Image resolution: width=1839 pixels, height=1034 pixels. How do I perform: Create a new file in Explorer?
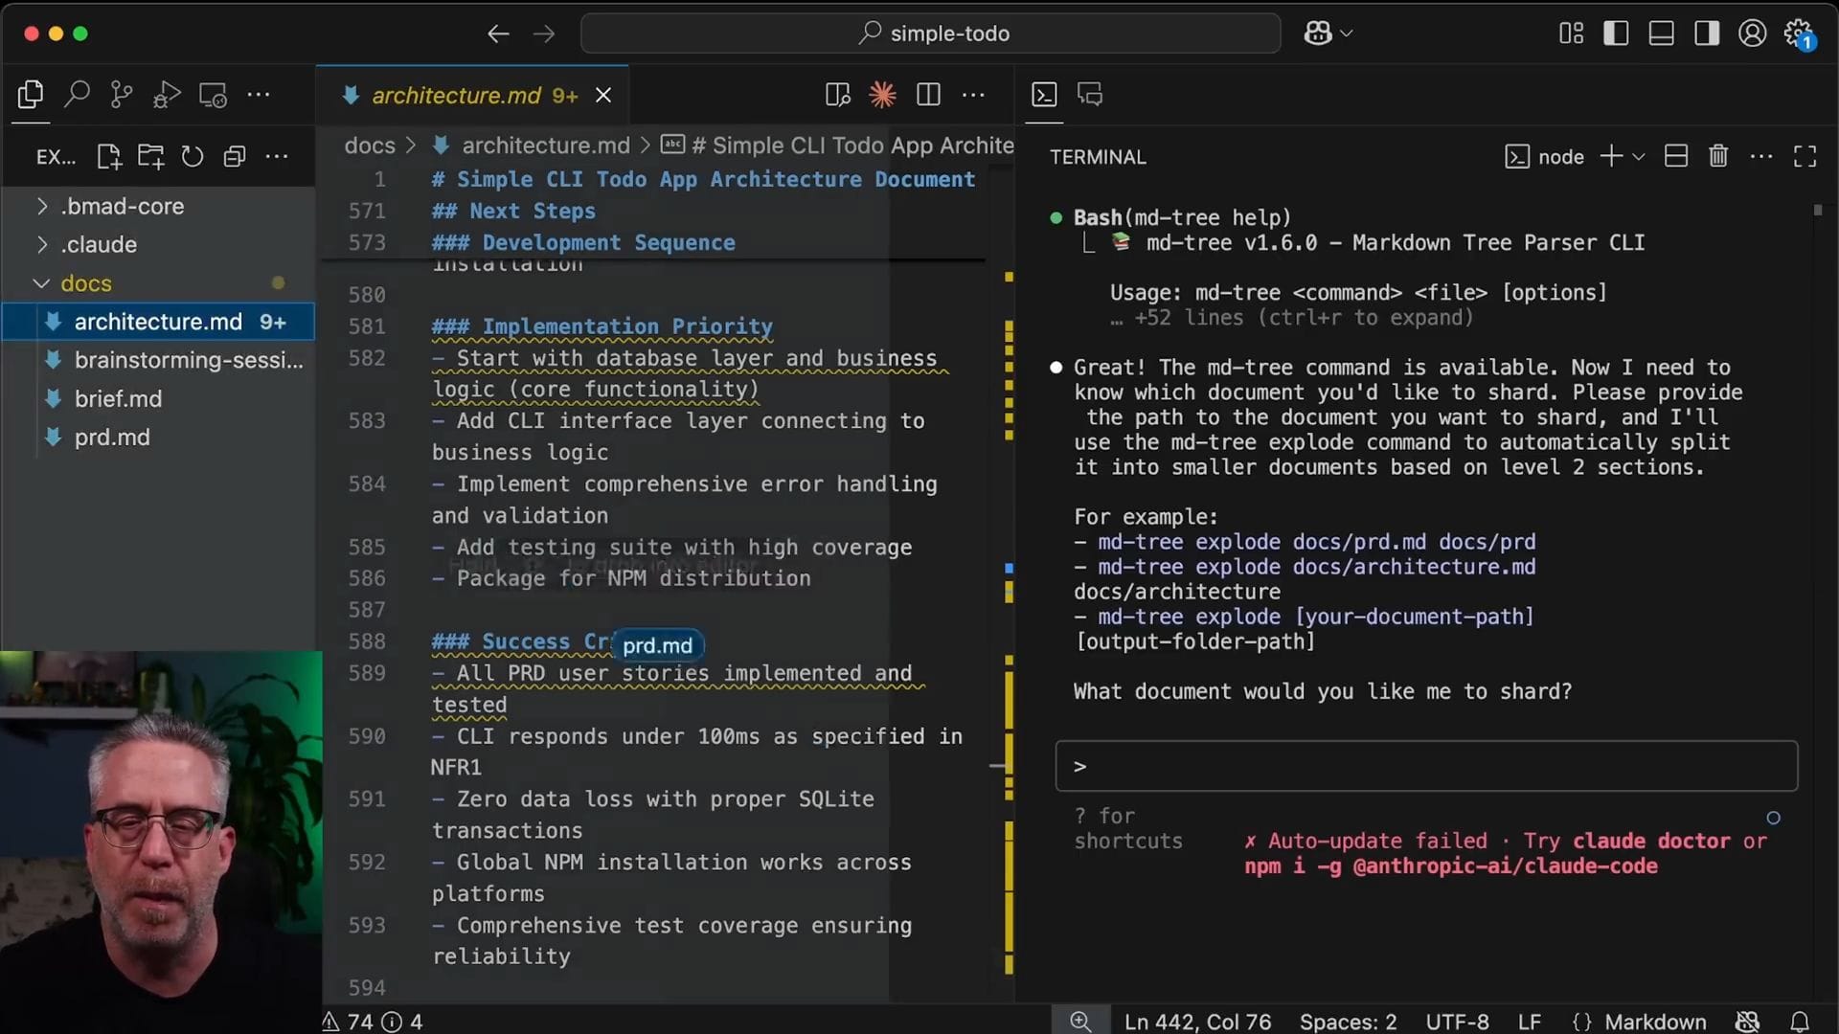click(109, 156)
